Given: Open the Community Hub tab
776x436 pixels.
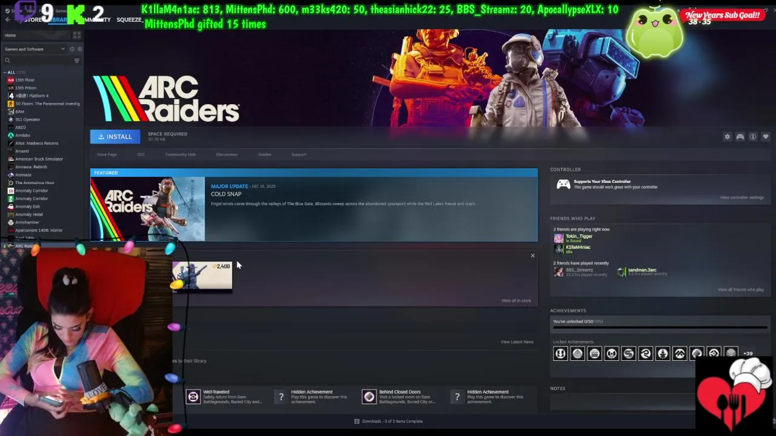Looking at the screenshot, I should click(180, 154).
